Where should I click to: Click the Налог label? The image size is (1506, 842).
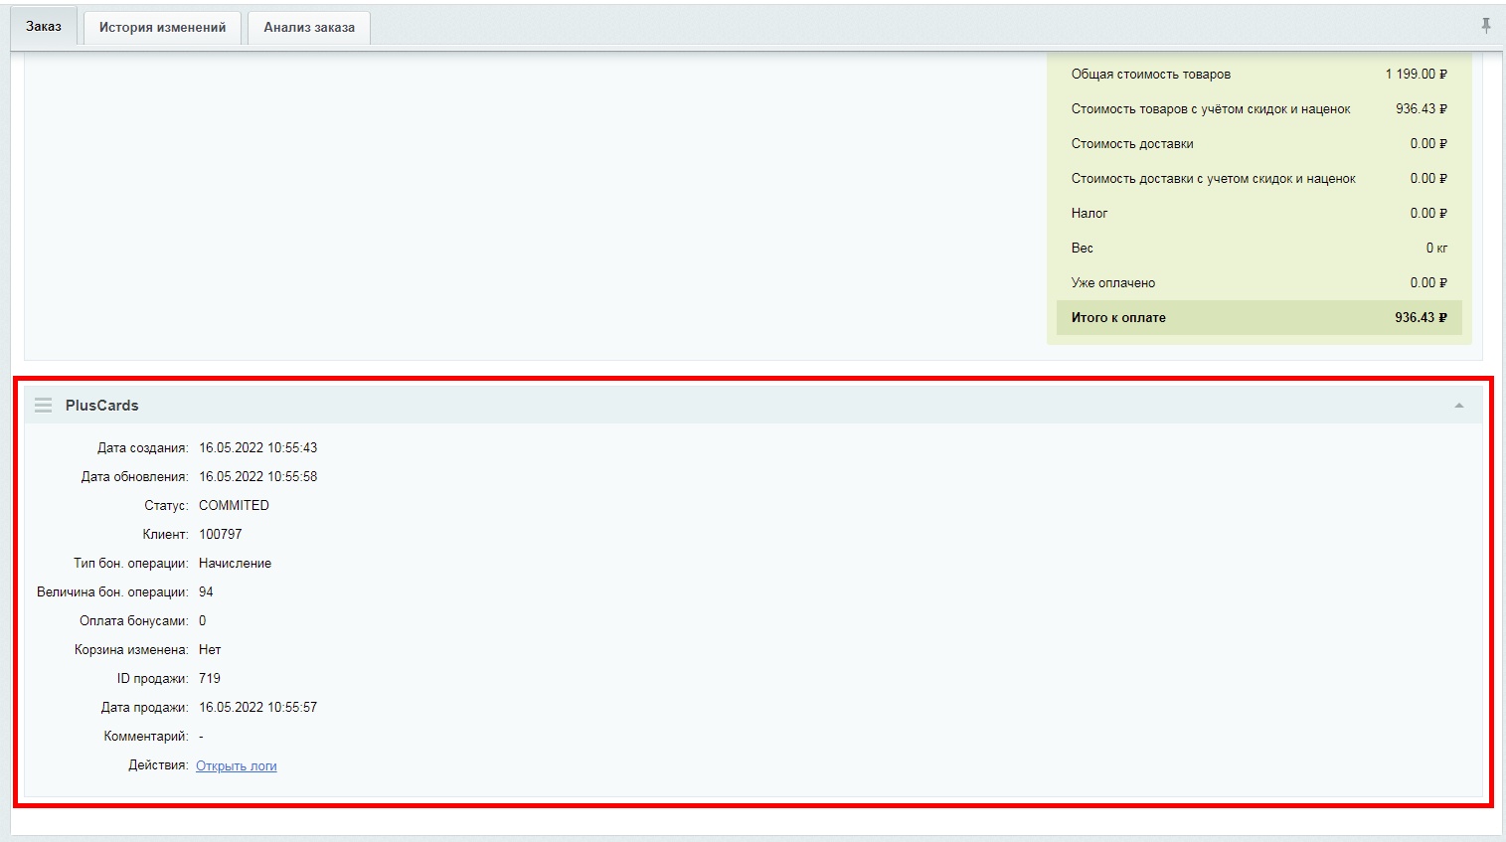[1089, 214]
